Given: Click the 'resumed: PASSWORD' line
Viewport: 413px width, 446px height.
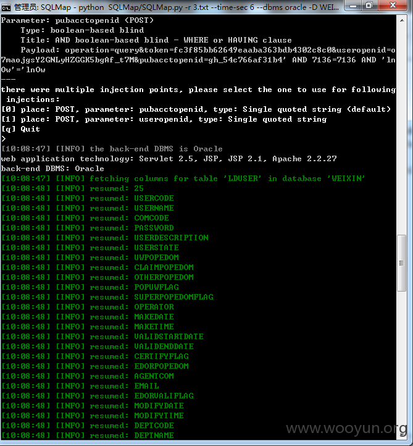Looking at the screenshot, I should (x=88, y=228).
